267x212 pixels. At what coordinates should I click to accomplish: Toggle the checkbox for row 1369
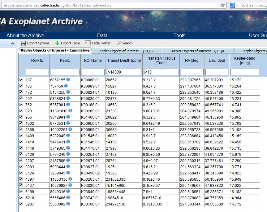pyautogui.click(x=21, y=129)
